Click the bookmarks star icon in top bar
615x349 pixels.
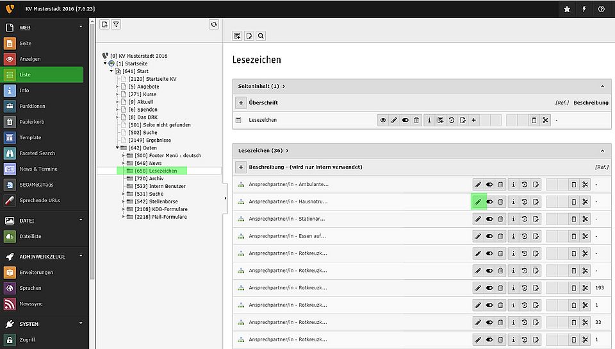(567, 9)
